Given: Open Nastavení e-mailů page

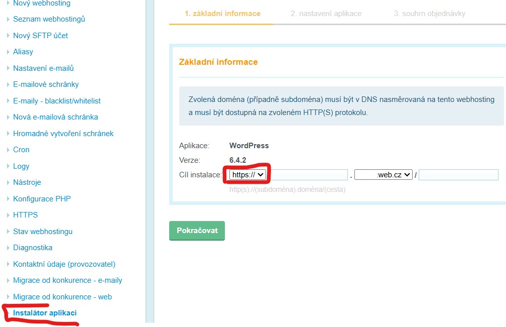Looking at the screenshot, I should pyautogui.click(x=43, y=68).
